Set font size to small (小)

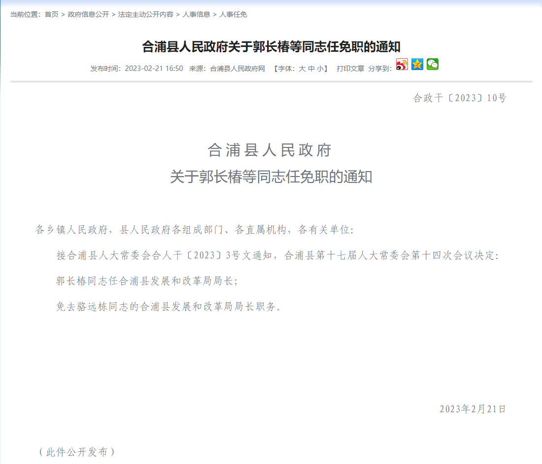tap(320, 69)
